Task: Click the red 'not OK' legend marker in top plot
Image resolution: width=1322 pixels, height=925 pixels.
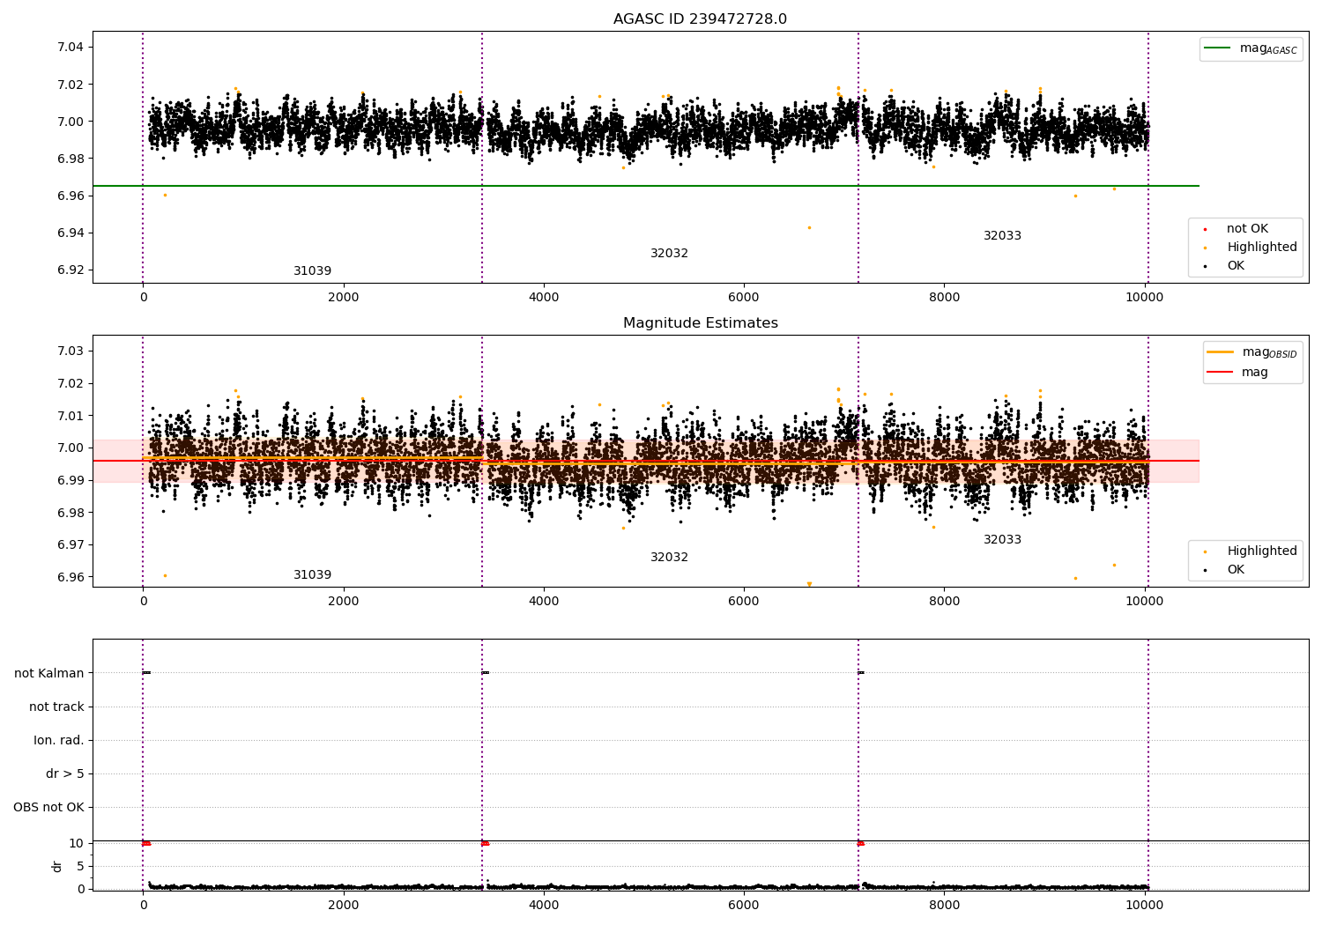Action: coord(1205,229)
